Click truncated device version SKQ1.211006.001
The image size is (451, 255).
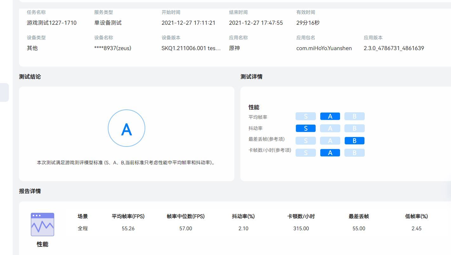[x=191, y=48]
